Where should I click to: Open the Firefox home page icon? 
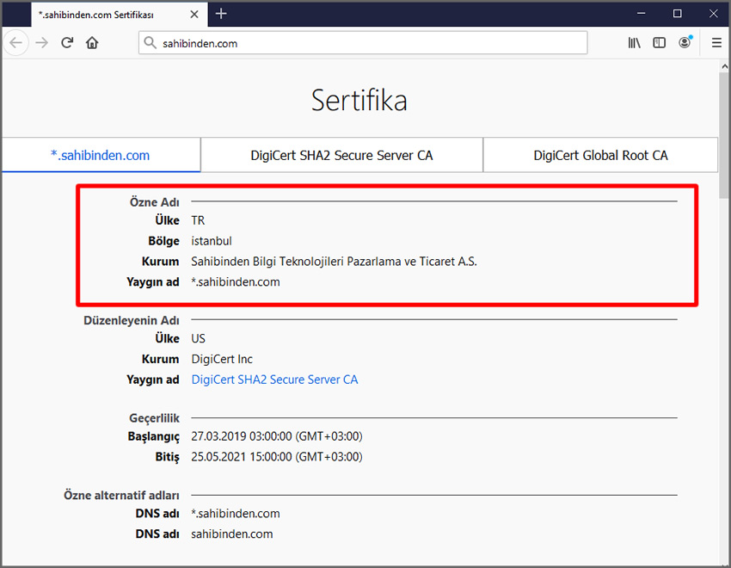92,43
